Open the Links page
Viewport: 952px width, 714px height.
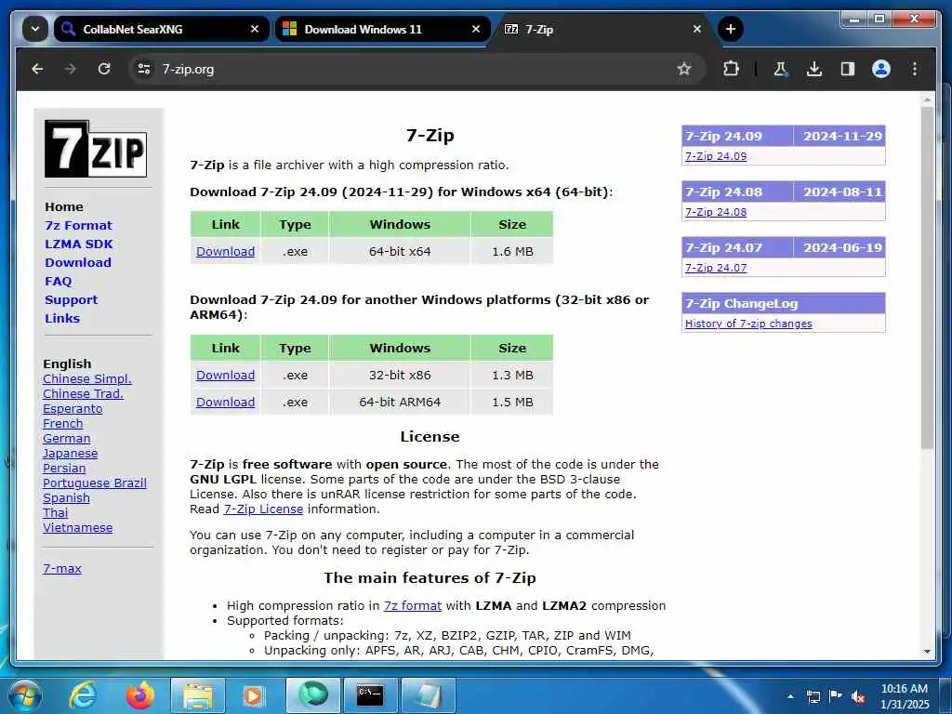point(62,319)
